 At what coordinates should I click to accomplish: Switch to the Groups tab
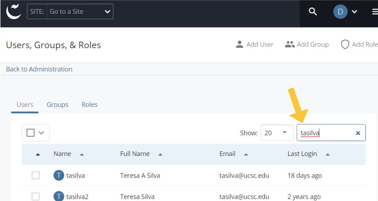(x=57, y=105)
